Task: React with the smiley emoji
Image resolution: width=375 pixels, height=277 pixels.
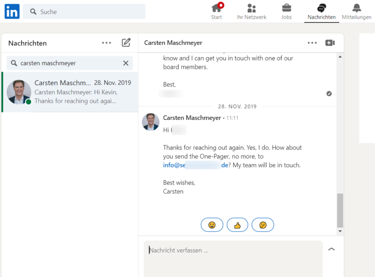Action: tap(212, 225)
